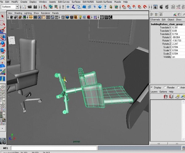Open the Layers menu in layer editor
The width and height of the screenshot is (185, 153).
[154, 92]
